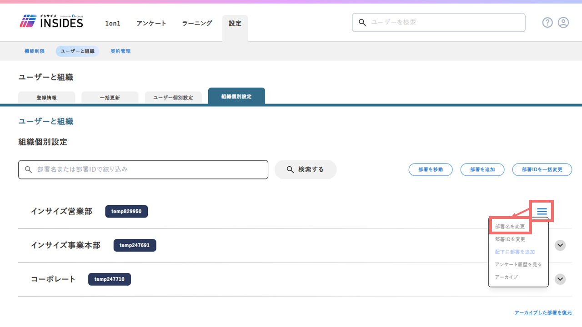Open the user account profile icon
The width and height of the screenshot is (582, 327).
[563, 23]
